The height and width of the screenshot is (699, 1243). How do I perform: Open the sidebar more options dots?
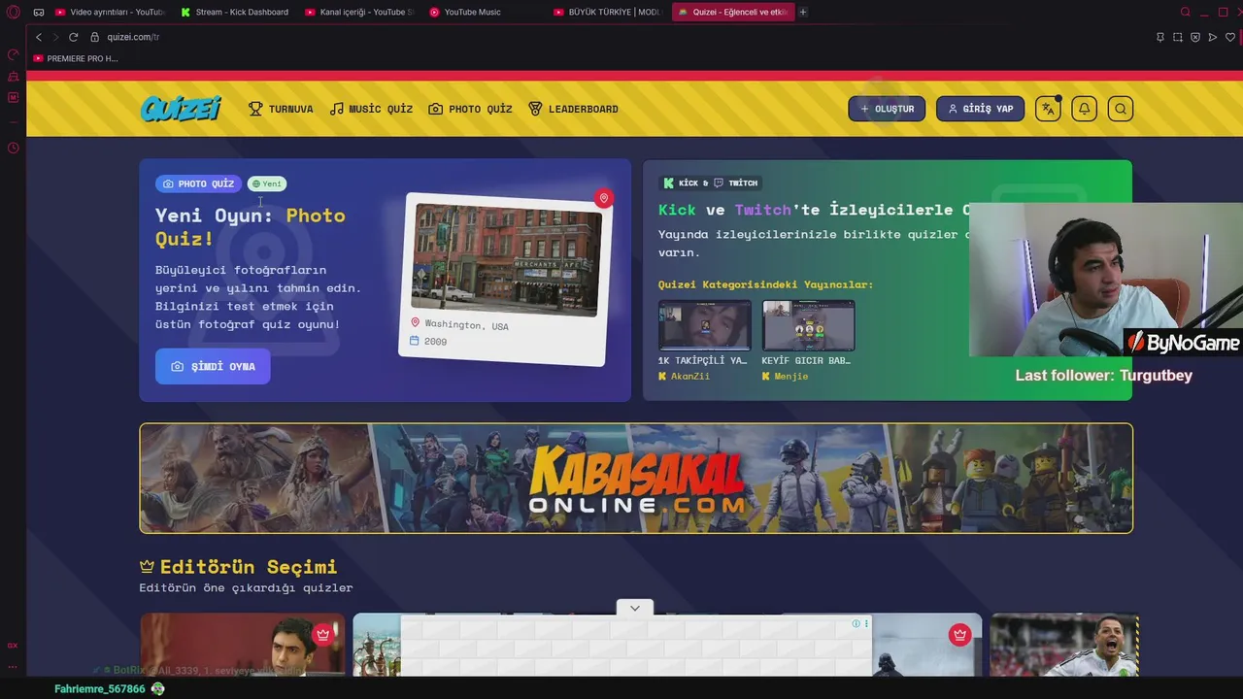[x=13, y=667]
